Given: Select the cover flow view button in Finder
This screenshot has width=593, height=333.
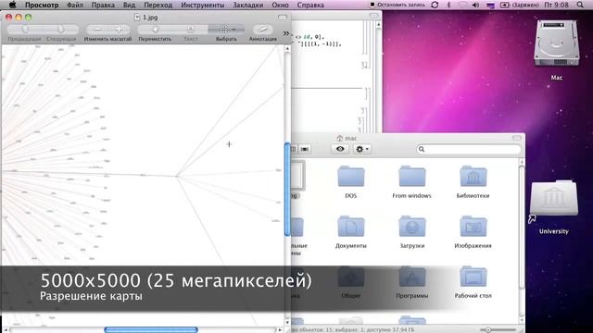Looking at the screenshot, I should click(x=305, y=149).
